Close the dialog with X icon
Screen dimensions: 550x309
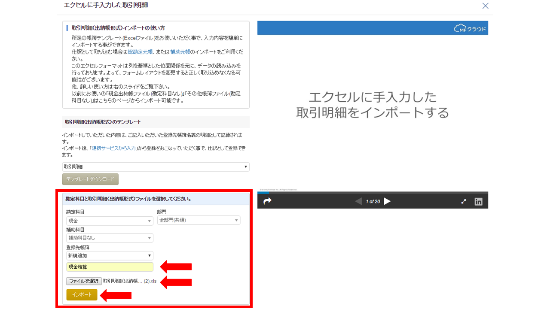tap(485, 6)
